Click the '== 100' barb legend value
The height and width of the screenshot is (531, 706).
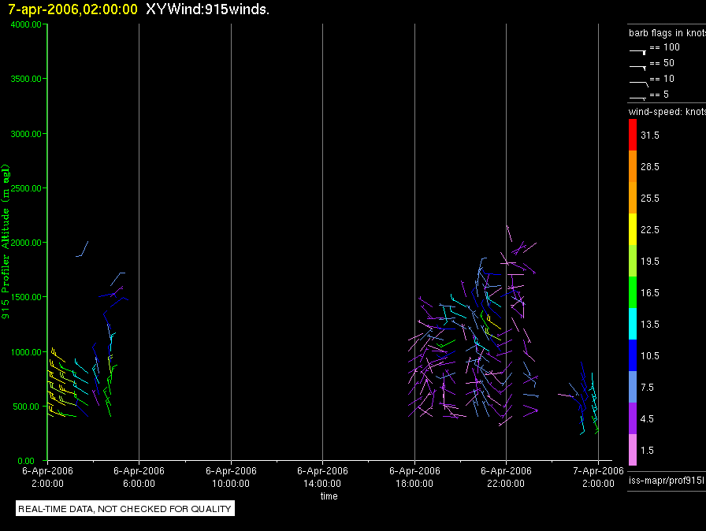664,47
